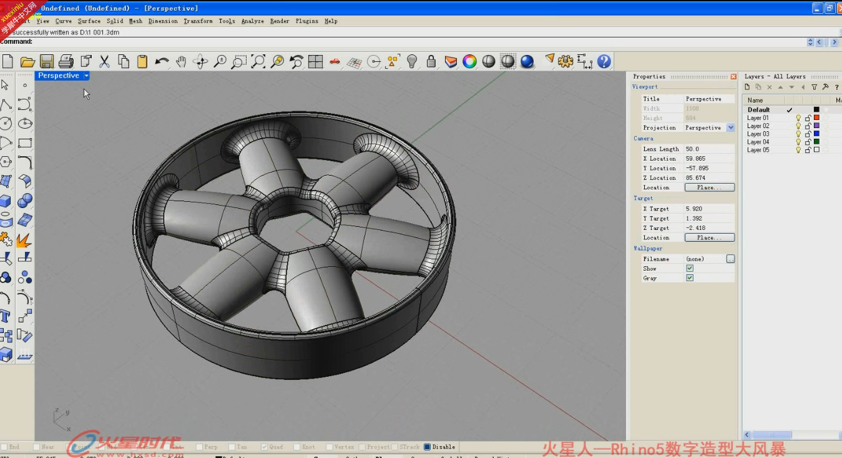Open the Curve menu

tap(63, 21)
